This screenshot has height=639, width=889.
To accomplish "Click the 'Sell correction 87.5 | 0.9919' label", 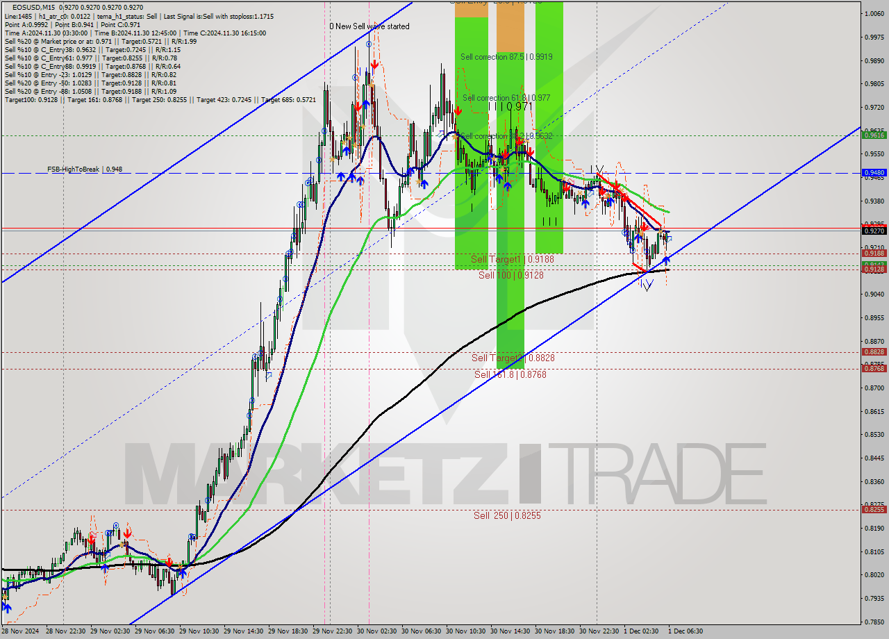I will pyautogui.click(x=506, y=57).
